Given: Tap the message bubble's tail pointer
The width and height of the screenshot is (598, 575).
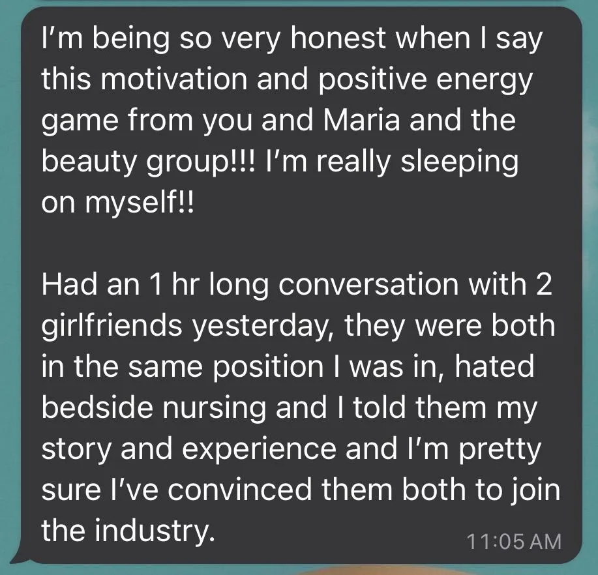Looking at the screenshot, I should point(19,555).
